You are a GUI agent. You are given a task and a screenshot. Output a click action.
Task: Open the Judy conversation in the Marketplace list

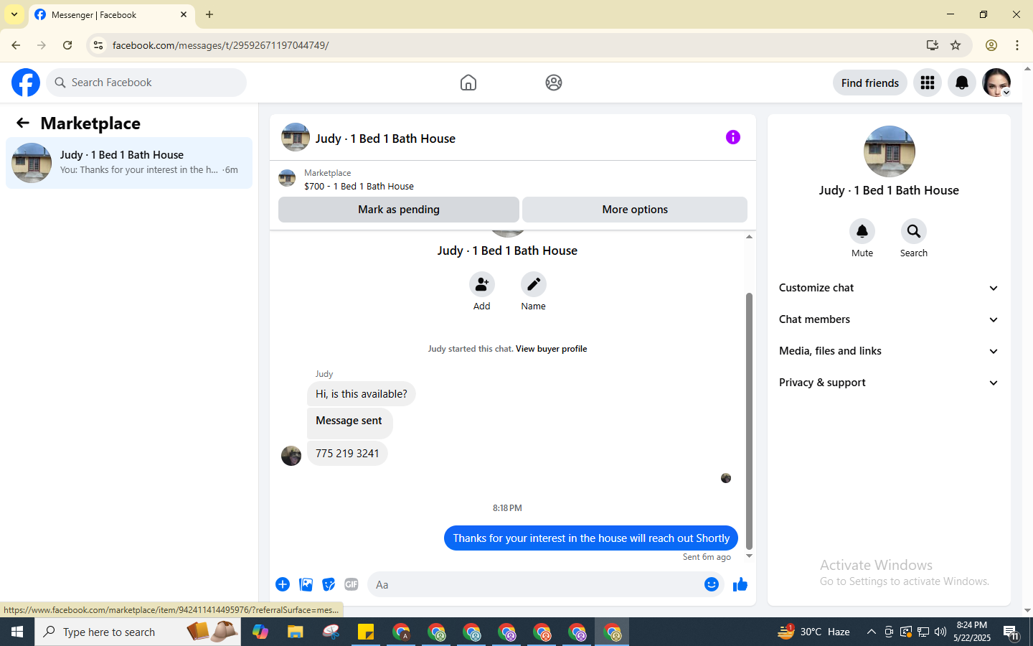[x=129, y=163]
